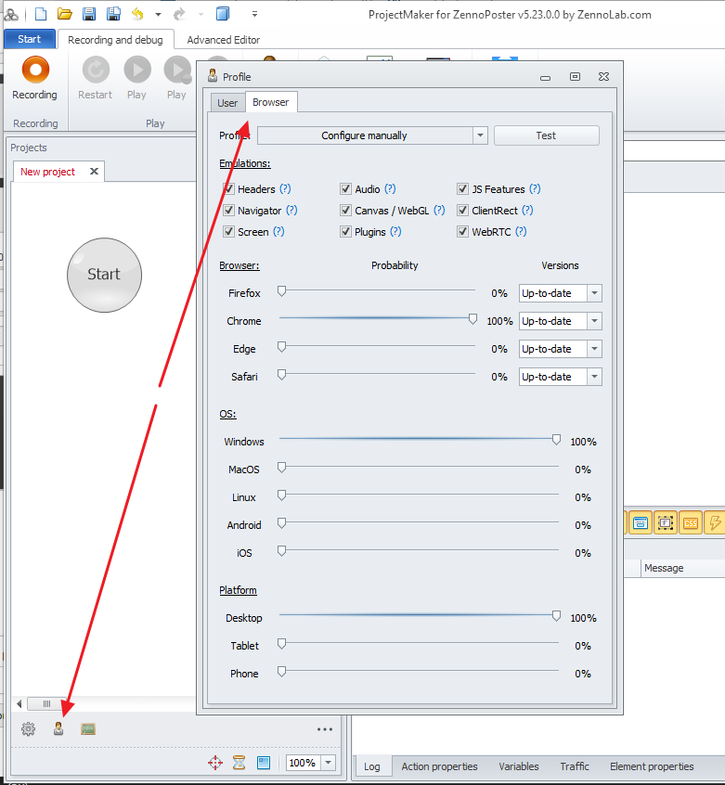Open the Traffic tab at bottom
725x785 pixels.
[x=575, y=766]
